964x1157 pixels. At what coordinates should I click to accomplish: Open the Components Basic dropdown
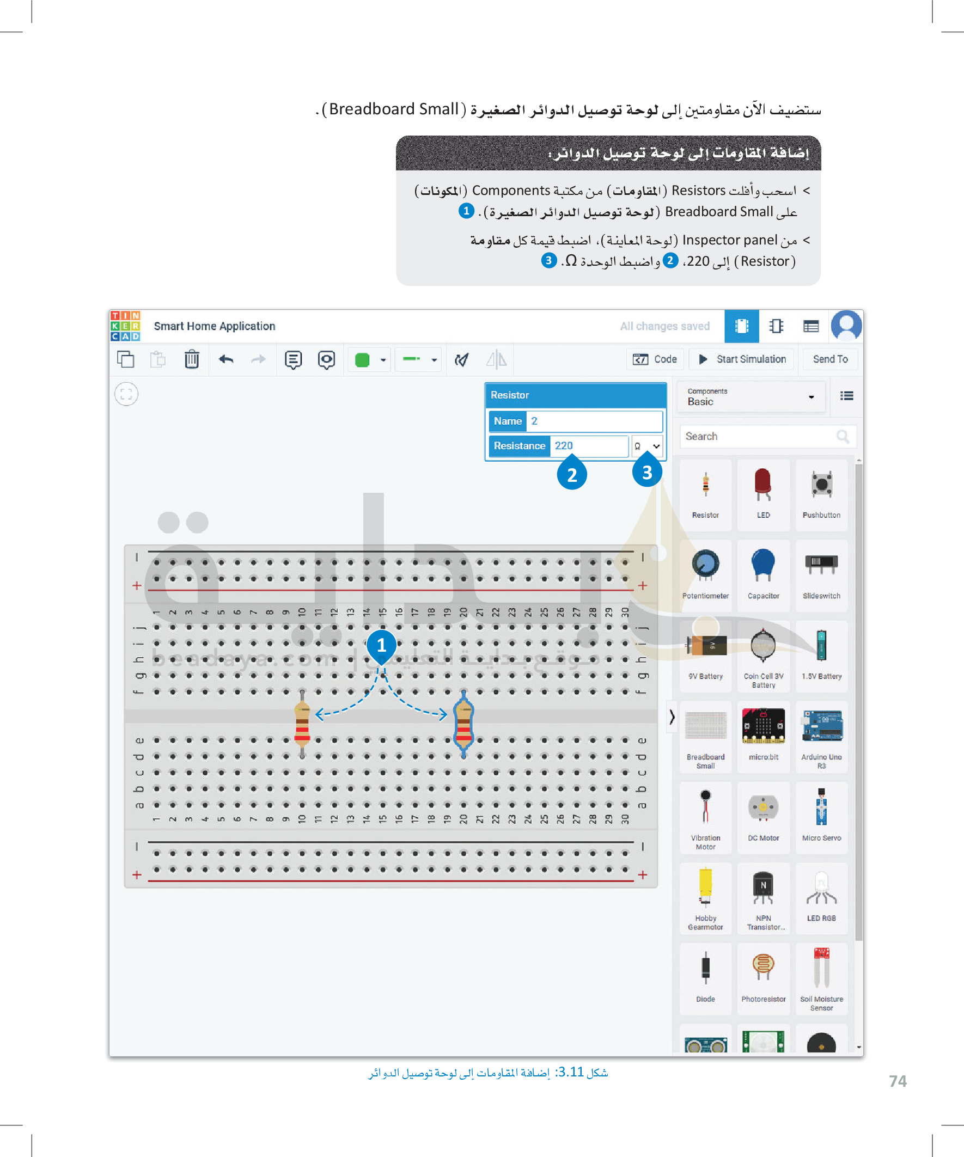click(750, 397)
